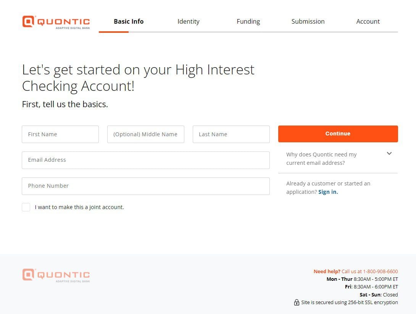Click the Quontic logo in the footer
The height and width of the screenshot is (314, 416).
coord(56,275)
